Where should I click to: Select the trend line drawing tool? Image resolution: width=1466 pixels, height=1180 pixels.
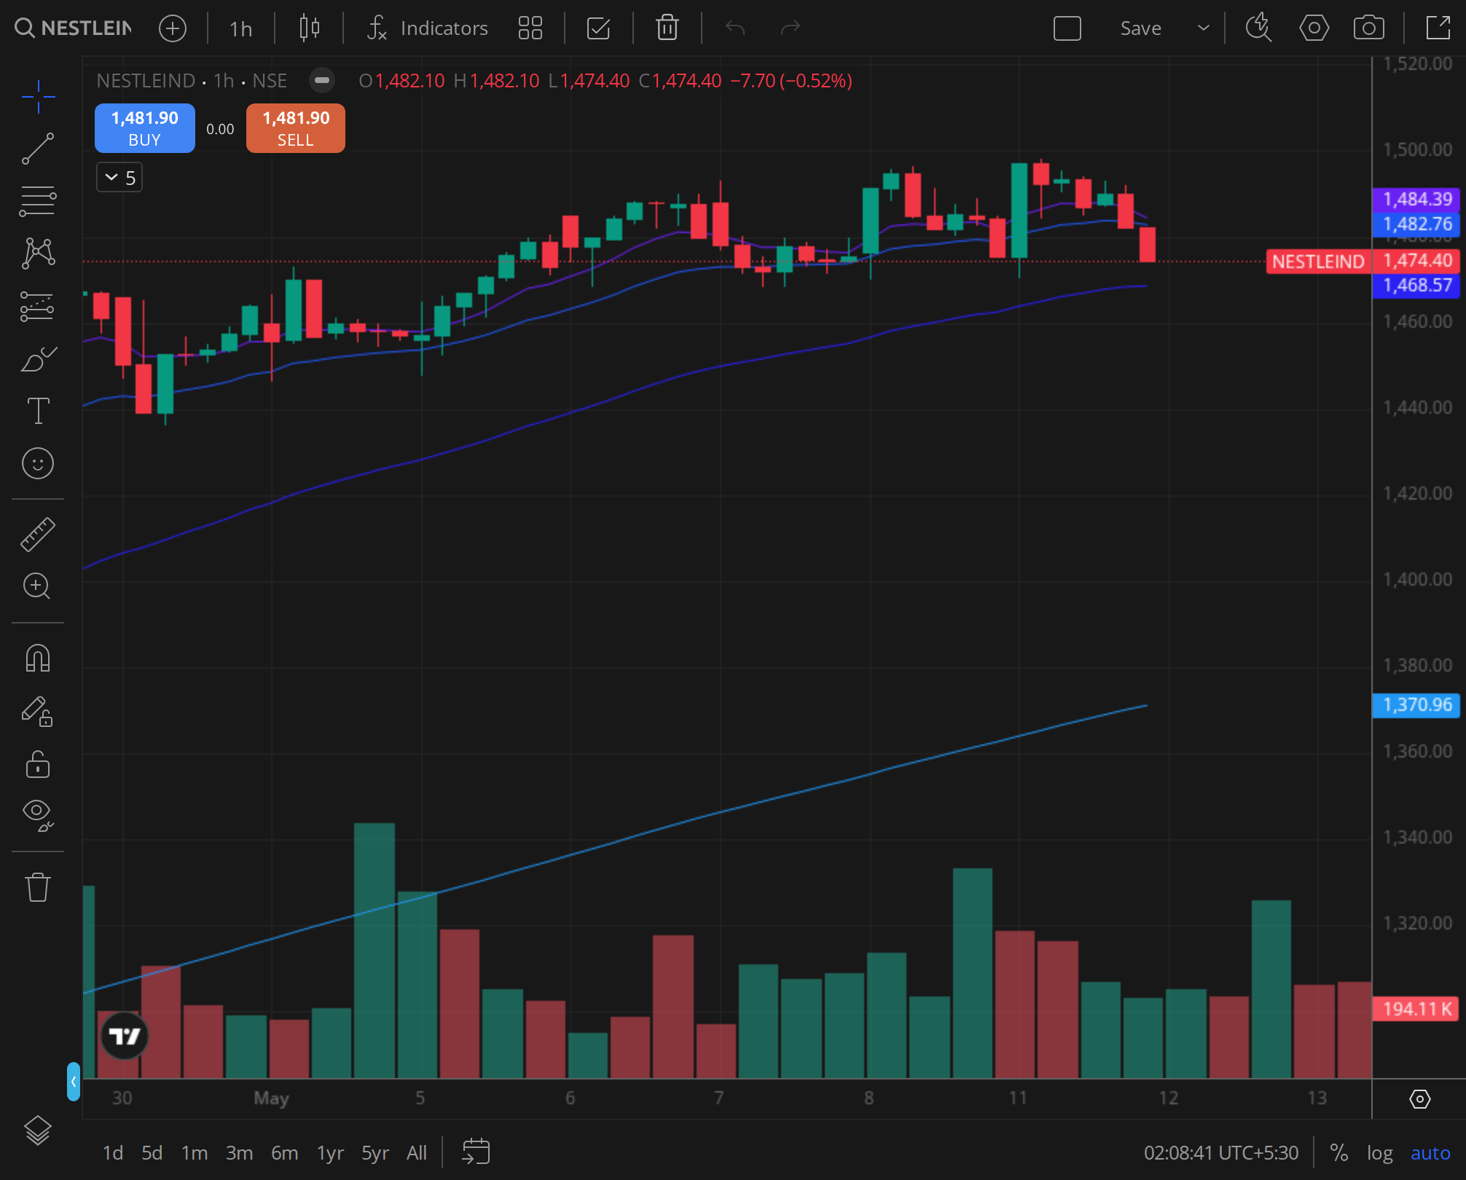point(38,149)
